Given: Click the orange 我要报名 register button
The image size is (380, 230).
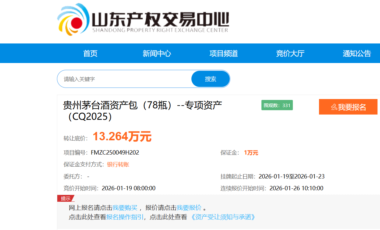Looking at the screenshot, I should click(348, 107).
